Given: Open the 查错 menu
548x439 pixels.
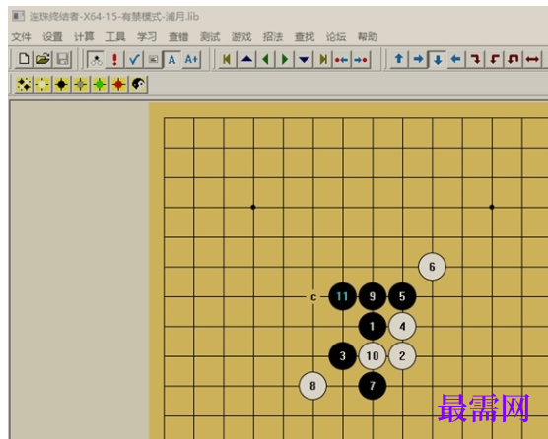Looking at the screenshot, I should [178, 36].
